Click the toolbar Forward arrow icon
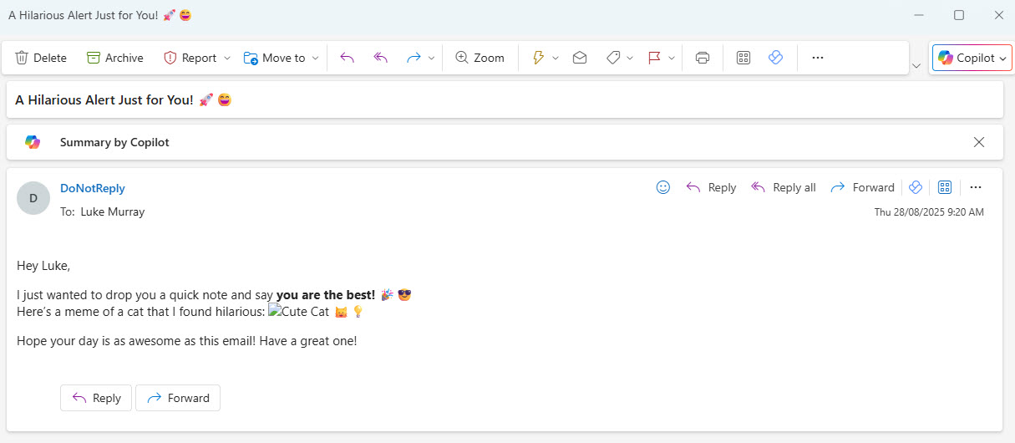 click(413, 58)
